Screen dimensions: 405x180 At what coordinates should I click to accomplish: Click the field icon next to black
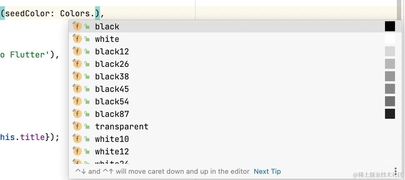(77, 26)
